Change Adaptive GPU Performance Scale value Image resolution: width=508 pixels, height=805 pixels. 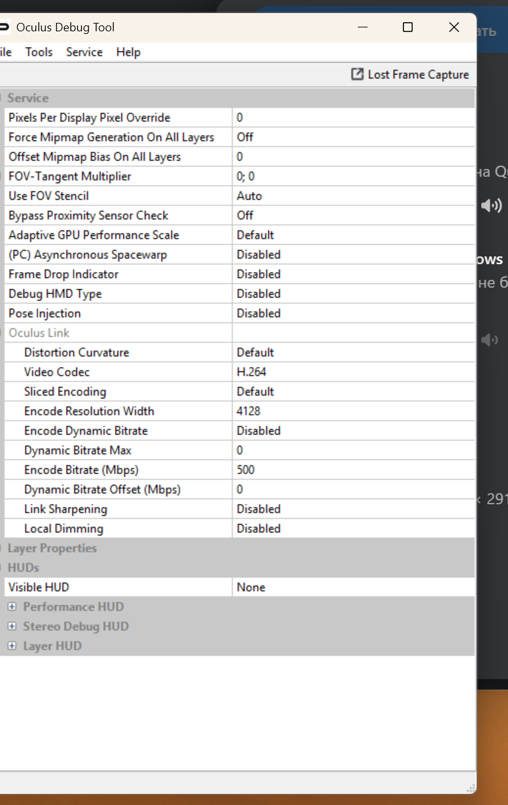pyautogui.click(x=353, y=235)
